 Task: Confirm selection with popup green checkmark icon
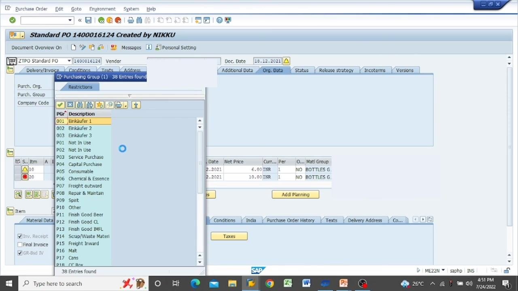[60, 105]
